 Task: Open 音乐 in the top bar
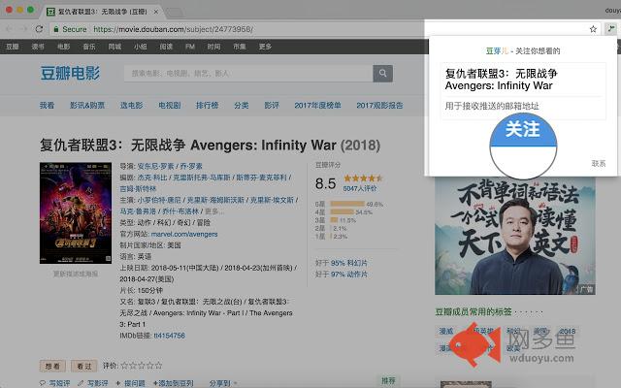89,47
